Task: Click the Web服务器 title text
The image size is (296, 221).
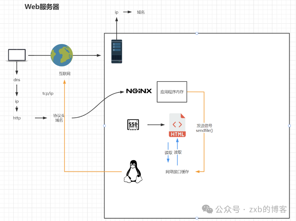Action: click(42, 7)
